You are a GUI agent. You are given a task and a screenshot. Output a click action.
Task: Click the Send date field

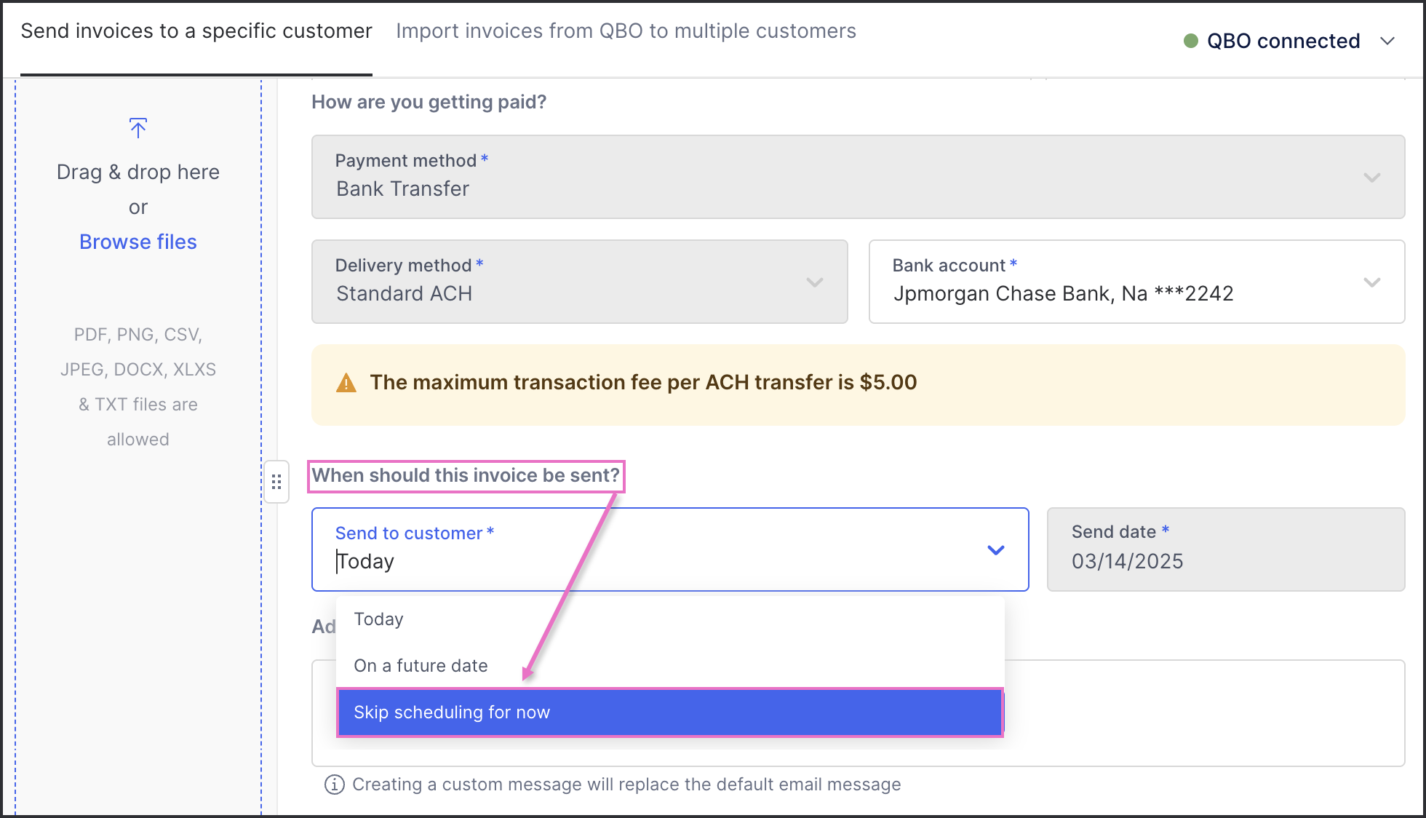1226,549
